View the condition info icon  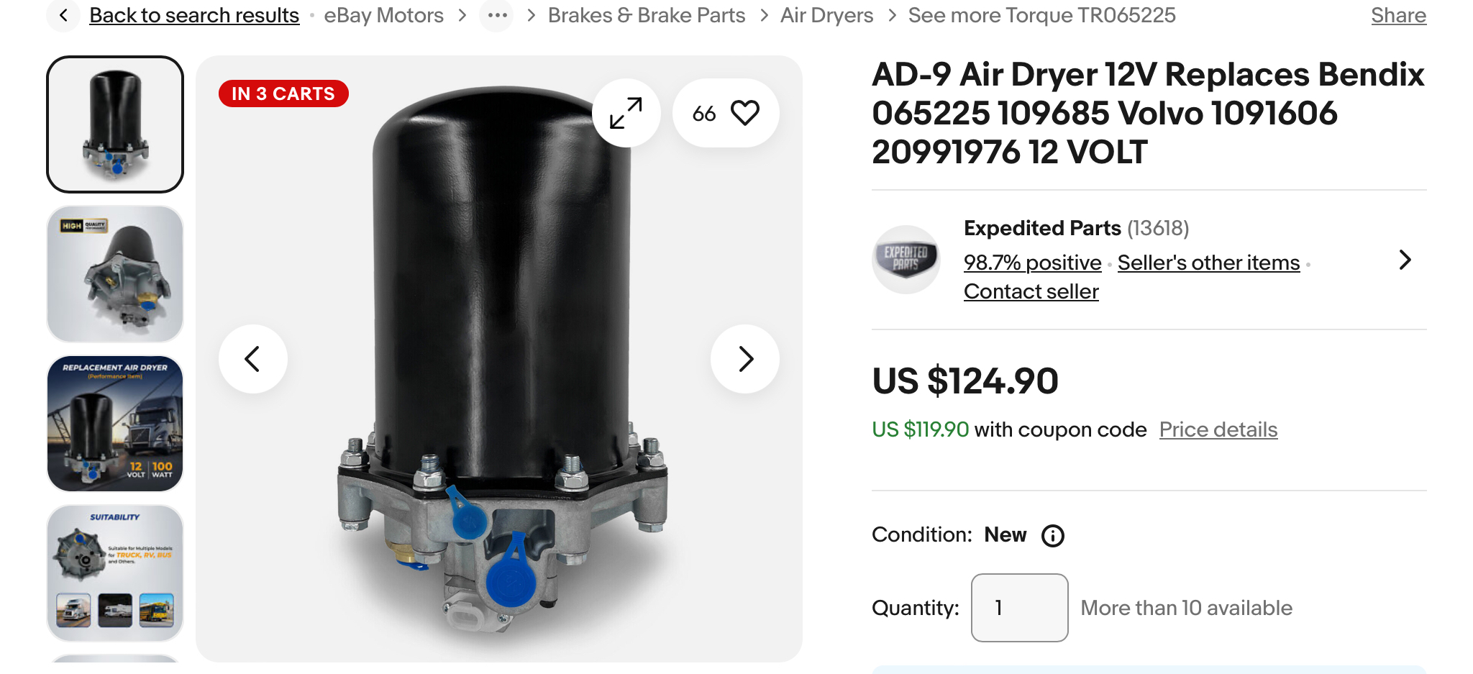pyautogui.click(x=1053, y=536)
